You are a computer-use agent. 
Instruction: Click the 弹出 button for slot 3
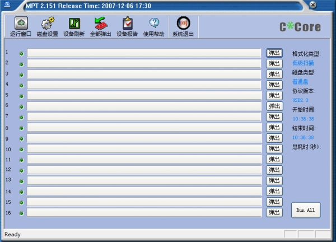(x=274, y=74)
